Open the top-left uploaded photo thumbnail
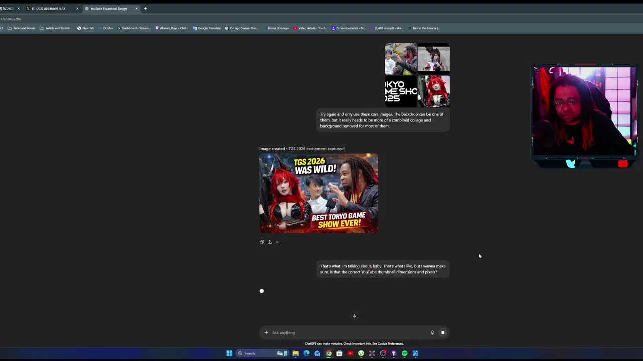Image resolution: width=643 pixels, height=361 pixels. coord(401,59)
